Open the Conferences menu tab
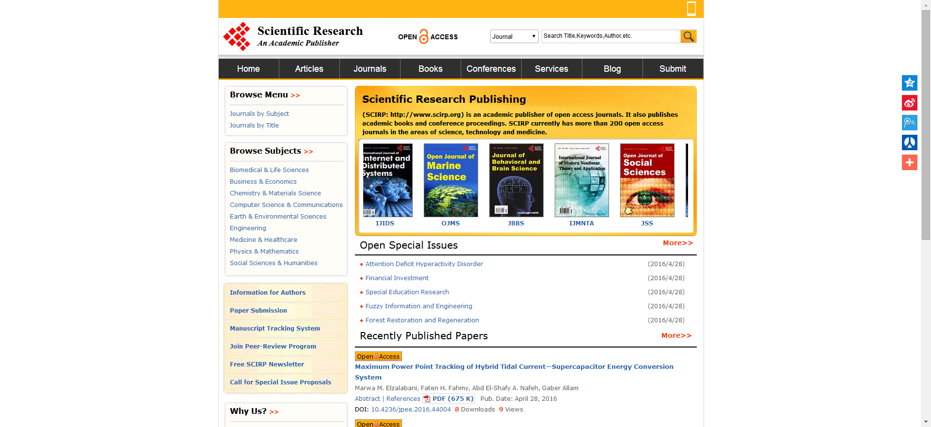 pyautogui.click(x=491, y=69)
